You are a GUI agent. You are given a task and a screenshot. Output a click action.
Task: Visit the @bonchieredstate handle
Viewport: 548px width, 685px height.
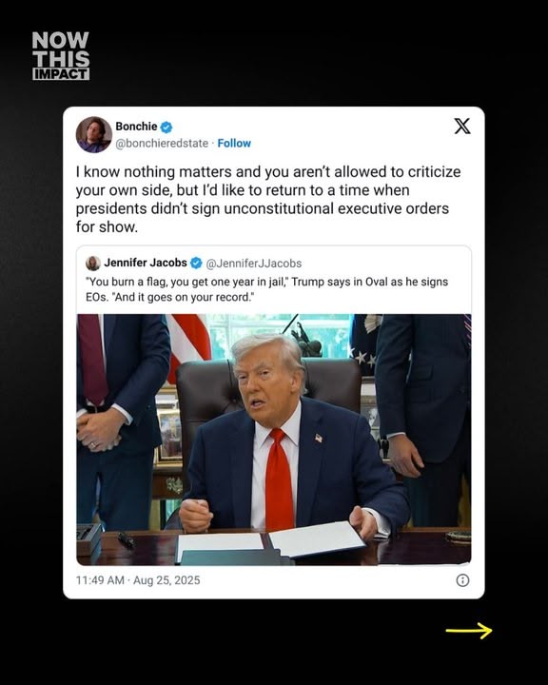162,144
